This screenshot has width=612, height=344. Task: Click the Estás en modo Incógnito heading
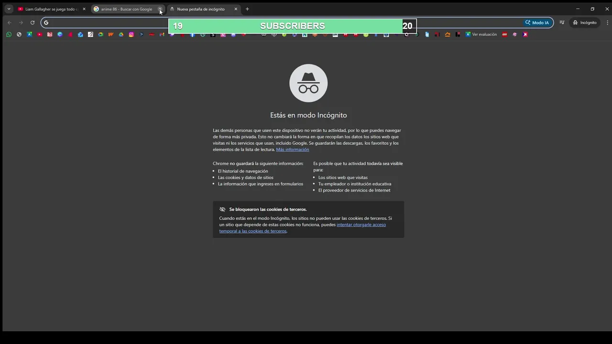tap(308, 115)
